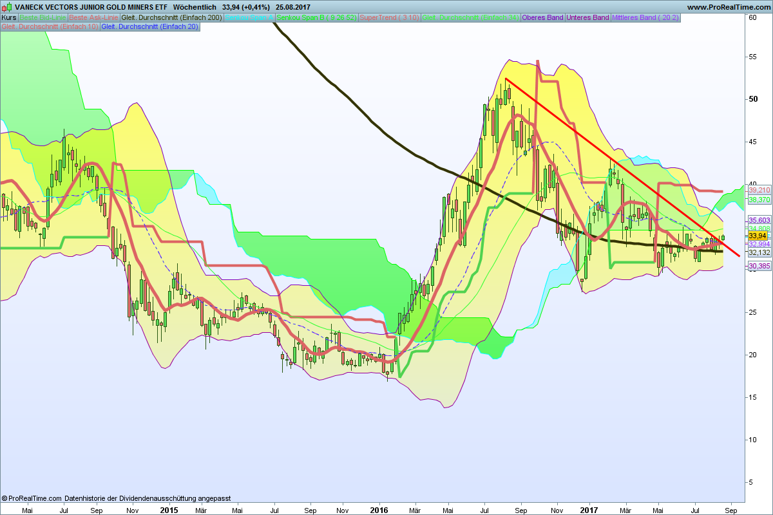Open Gleit. Durchschnitt (Einfach 10) label
The height and width of the screenshot is (515, 773).
(50, 26)
